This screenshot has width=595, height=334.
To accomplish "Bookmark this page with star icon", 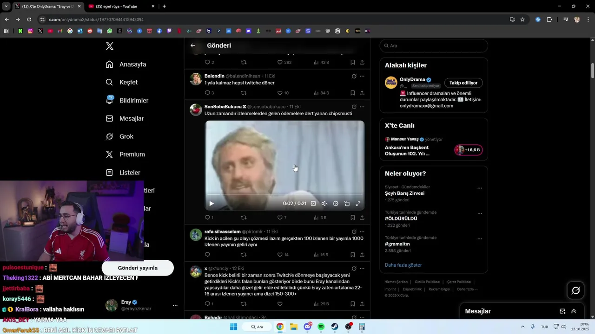I will click(x=522, y=19).
